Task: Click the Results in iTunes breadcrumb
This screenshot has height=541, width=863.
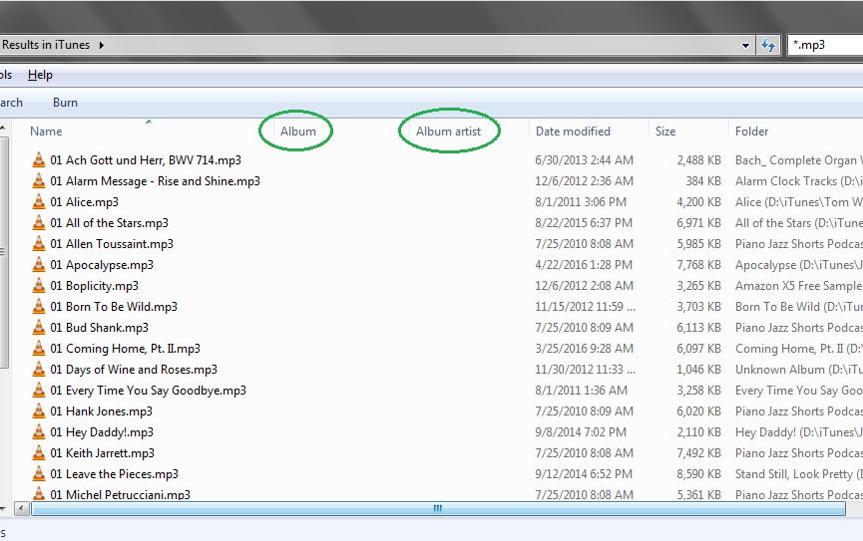Action: (46, 45)
